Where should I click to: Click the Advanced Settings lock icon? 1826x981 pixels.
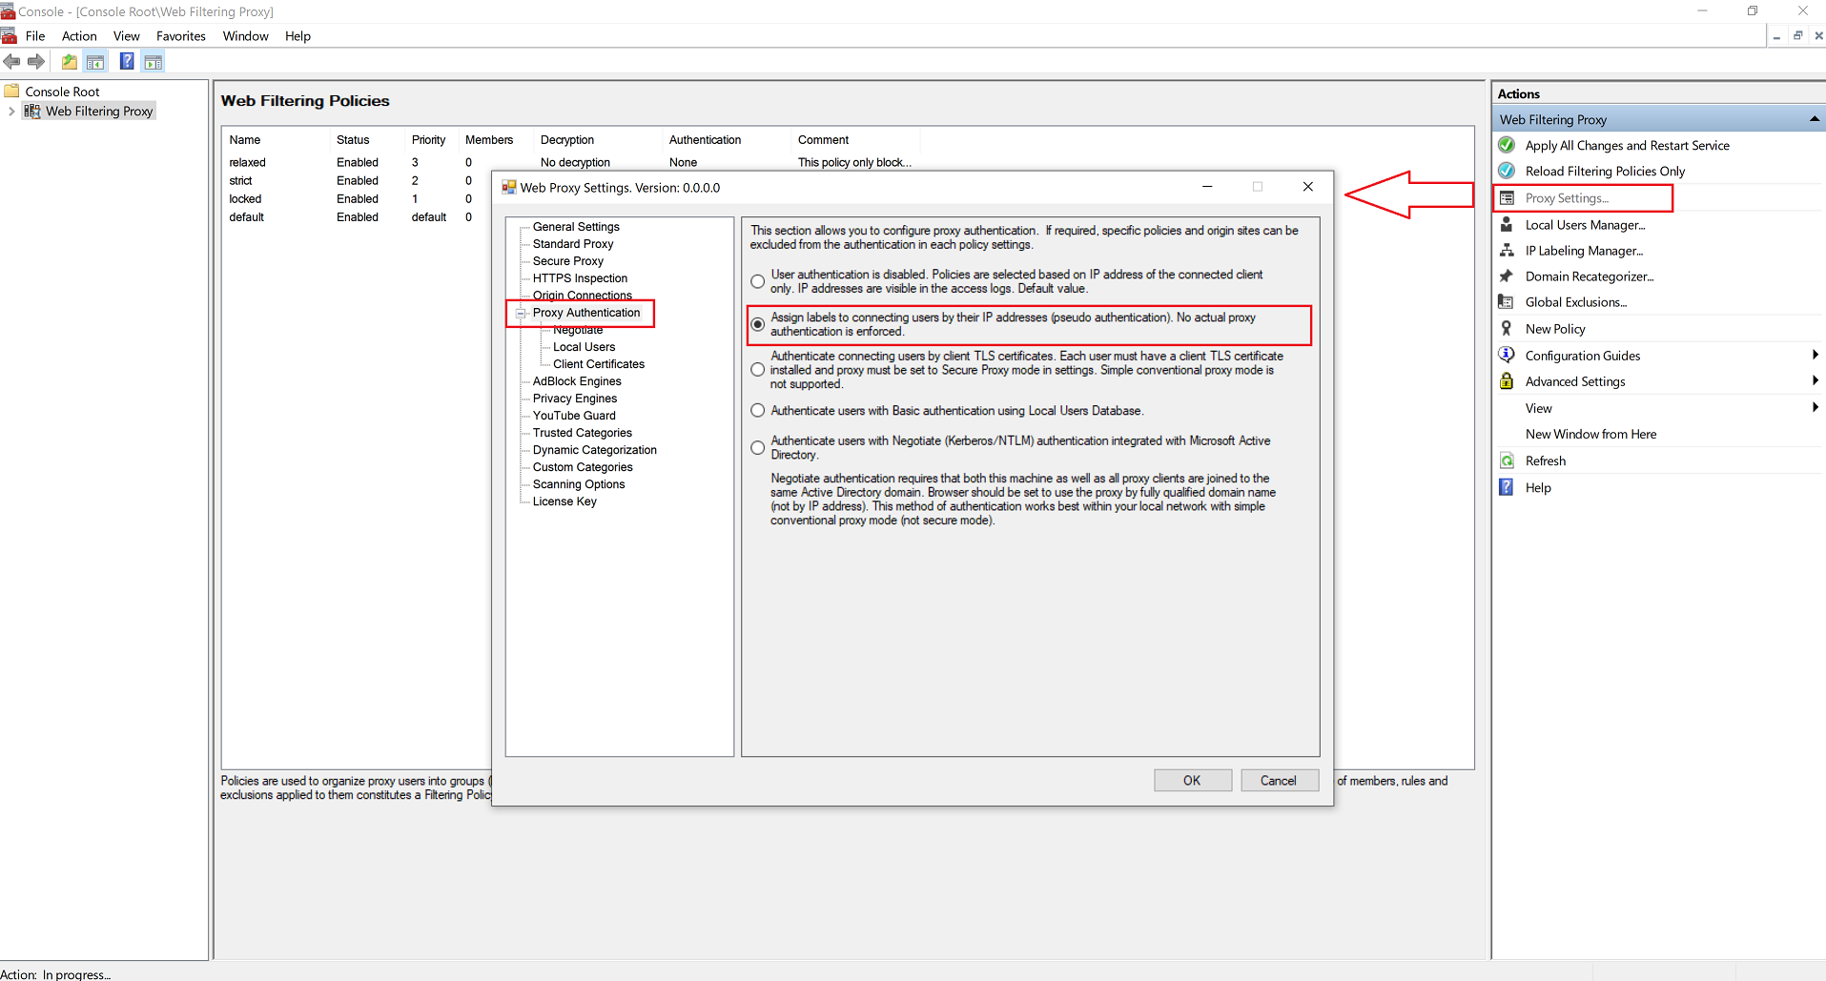click(1507, 380)
